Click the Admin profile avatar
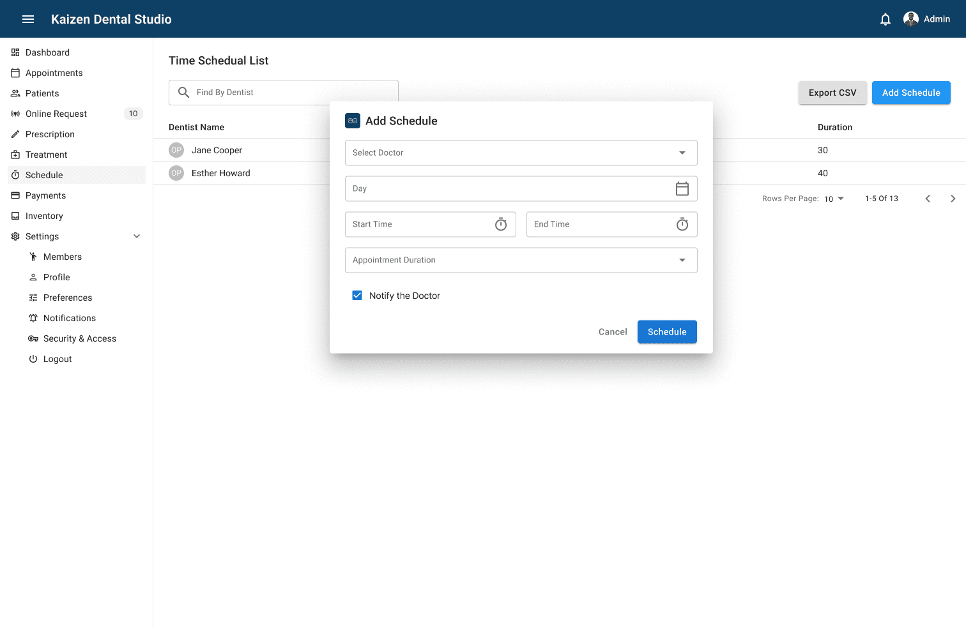 click(x=910, y=19)
